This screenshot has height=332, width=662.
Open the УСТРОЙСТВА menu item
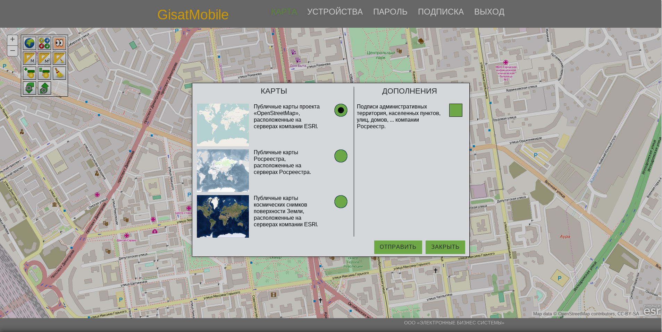335,12
